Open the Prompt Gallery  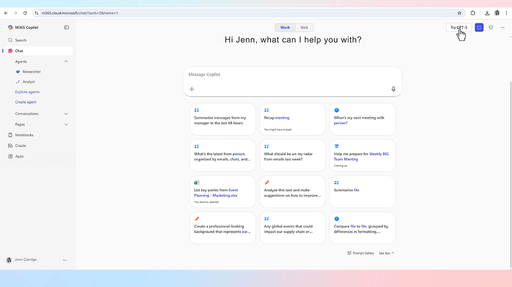click(361, 253)
